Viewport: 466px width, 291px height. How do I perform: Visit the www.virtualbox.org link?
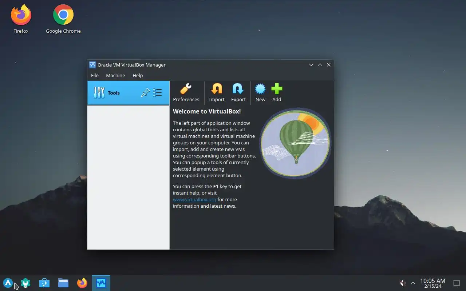[194, 199]
